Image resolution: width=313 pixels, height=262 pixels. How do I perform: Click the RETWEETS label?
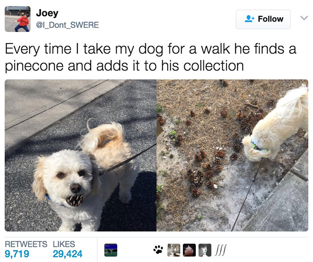(x=26, y=244)
